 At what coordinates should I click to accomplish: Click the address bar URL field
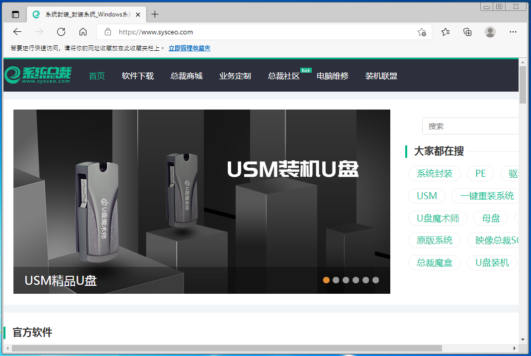pos(264,32)
